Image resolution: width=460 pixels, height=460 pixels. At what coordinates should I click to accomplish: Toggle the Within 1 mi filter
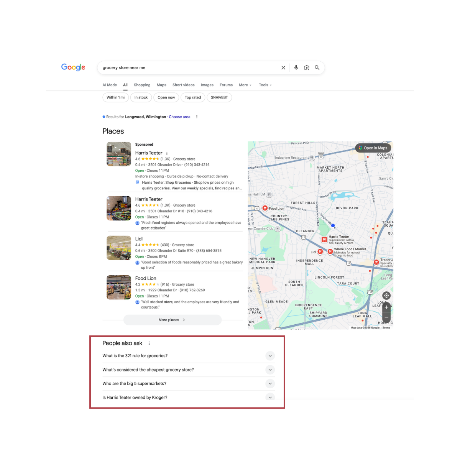[x=115, y=97]
